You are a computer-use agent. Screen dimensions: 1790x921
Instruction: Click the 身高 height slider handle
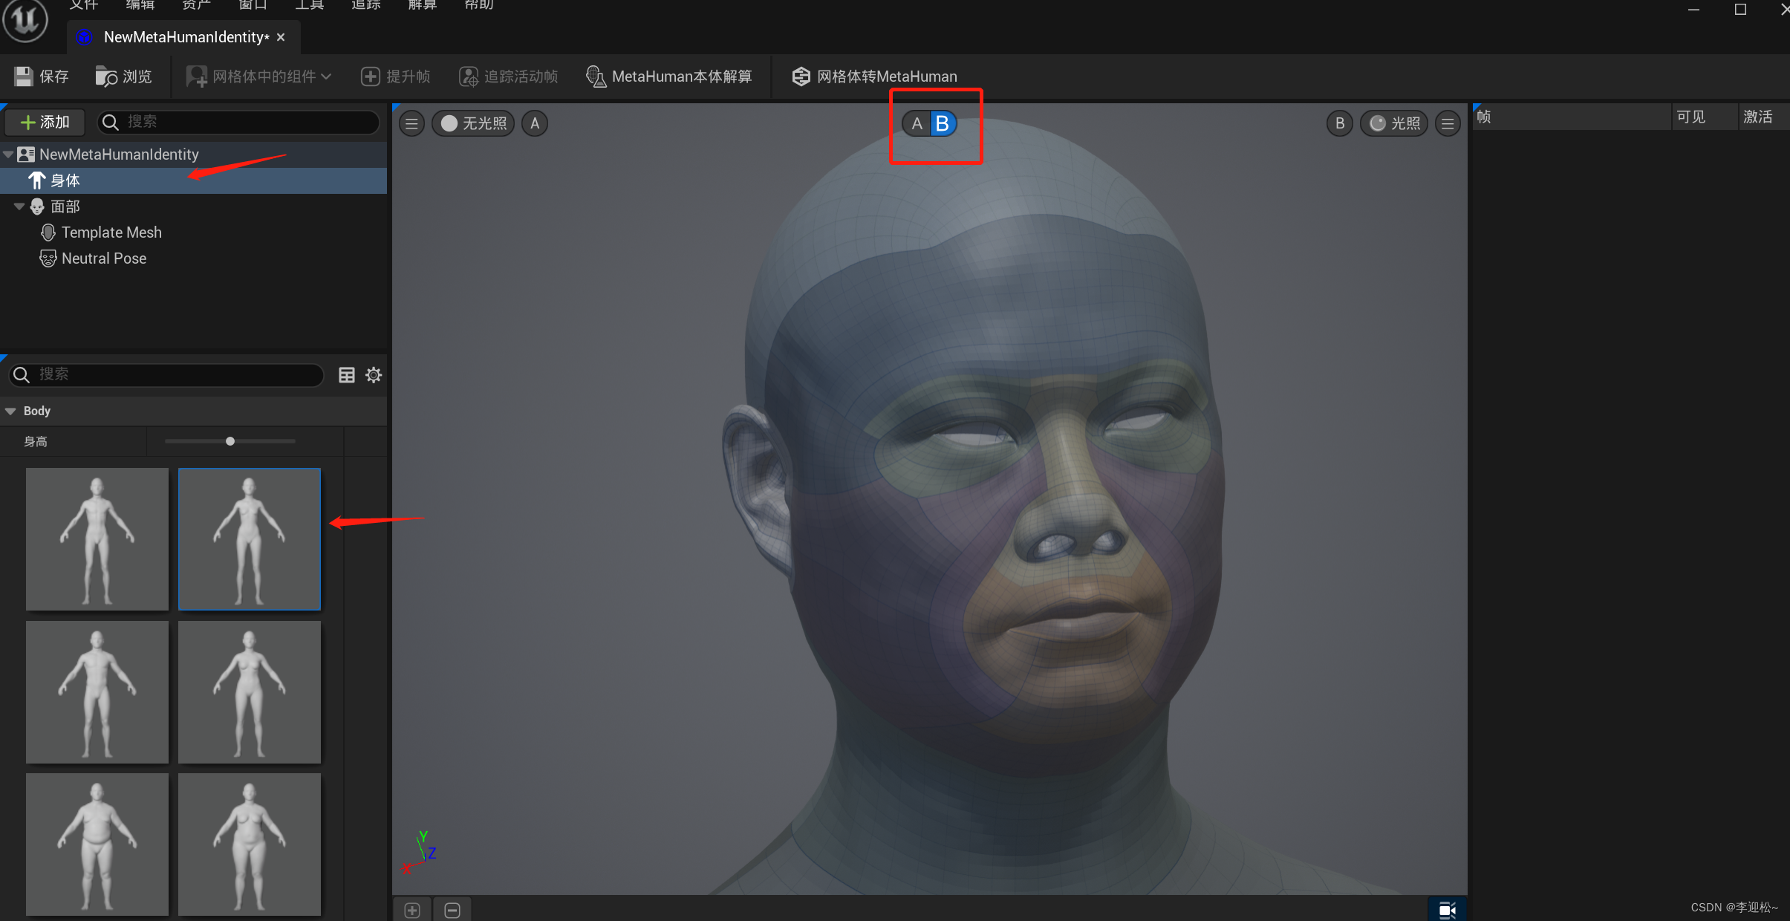coord(230,441)
